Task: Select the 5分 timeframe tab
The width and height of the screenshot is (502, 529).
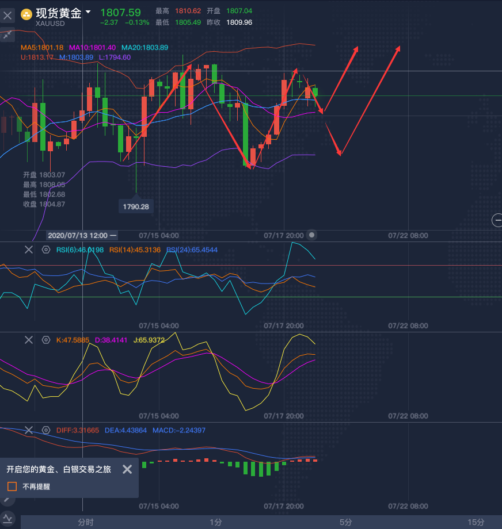Action: click(x=345, y=522)
